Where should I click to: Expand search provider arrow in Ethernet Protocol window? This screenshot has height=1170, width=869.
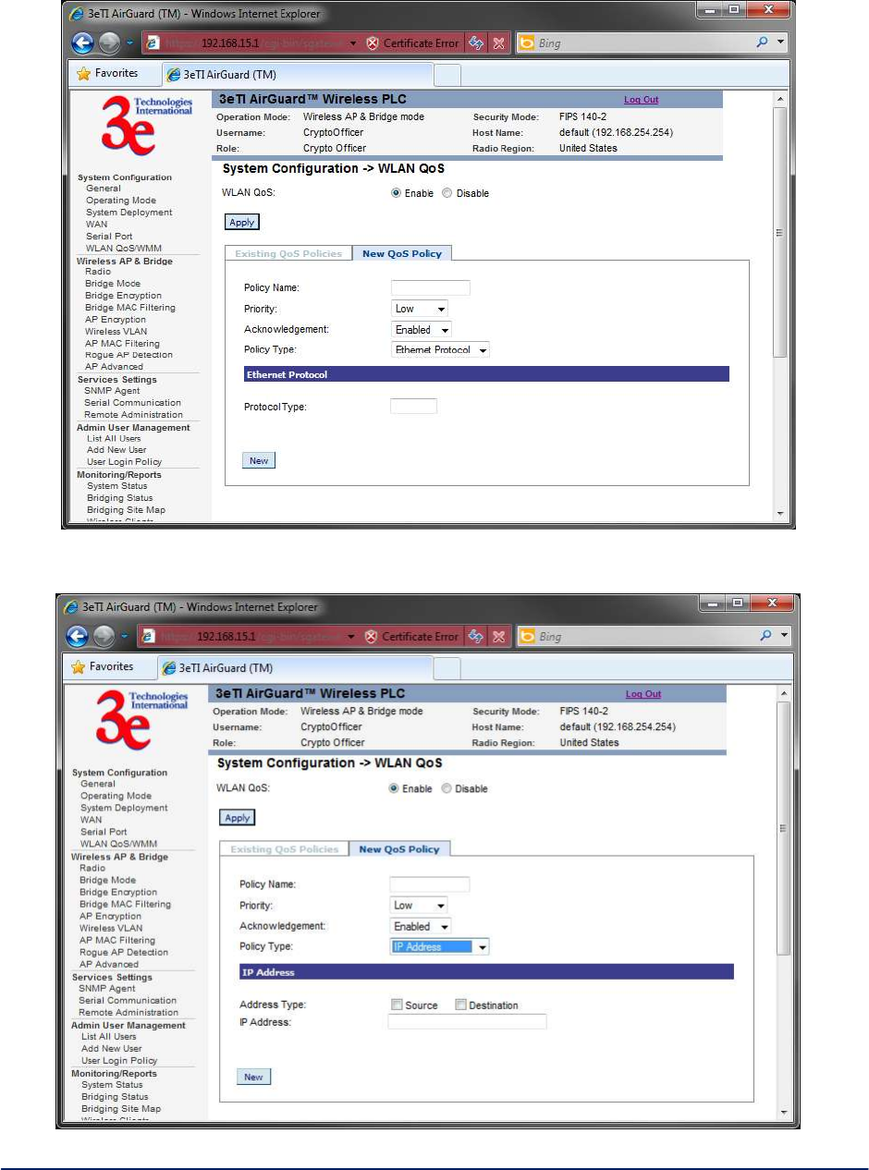point(780,43)
